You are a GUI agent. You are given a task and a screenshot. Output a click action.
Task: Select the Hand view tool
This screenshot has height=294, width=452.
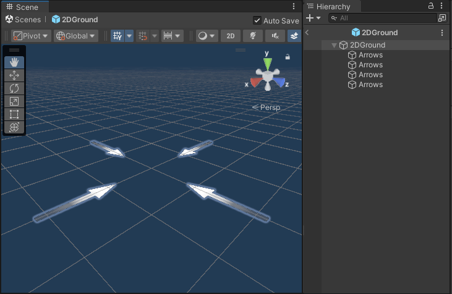(x=15, y=62)
